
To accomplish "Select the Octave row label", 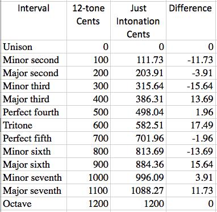I will [x=34, y=203].
